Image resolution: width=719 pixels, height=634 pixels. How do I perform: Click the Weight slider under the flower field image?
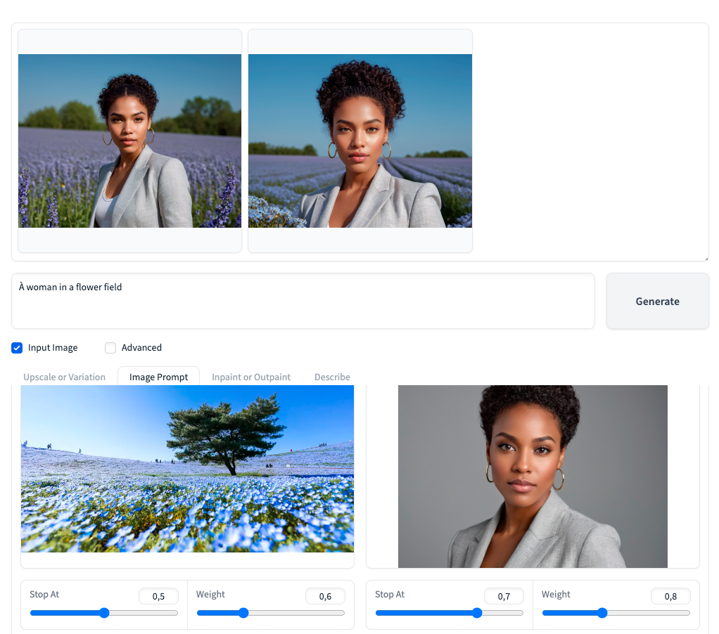271,613
